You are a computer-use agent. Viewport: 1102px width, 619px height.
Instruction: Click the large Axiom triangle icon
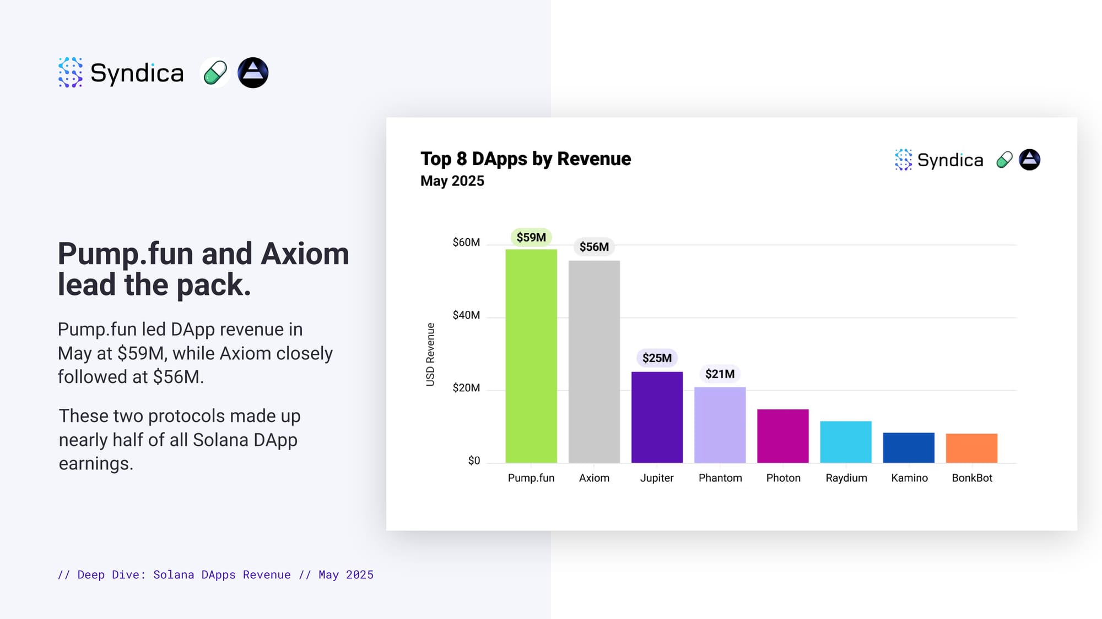253,73
